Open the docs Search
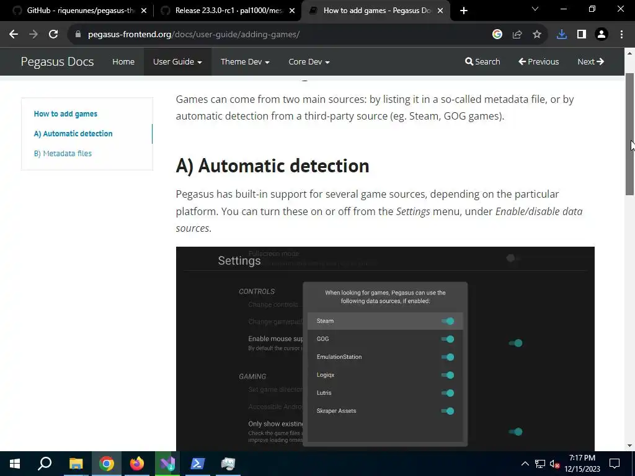This screenshot has width=635, height=476. click(x=482, y=61)
